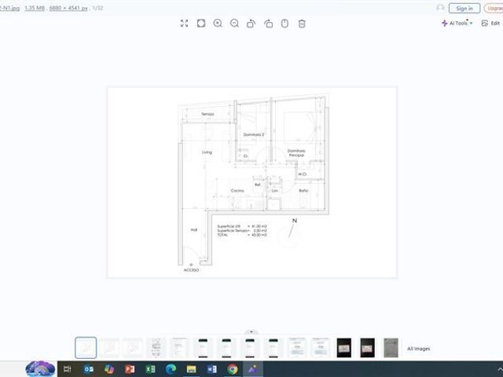Screen dimensions: 503x377
Task: Zoom out with the minus magnifier
Action: click(x=234, y=24)
